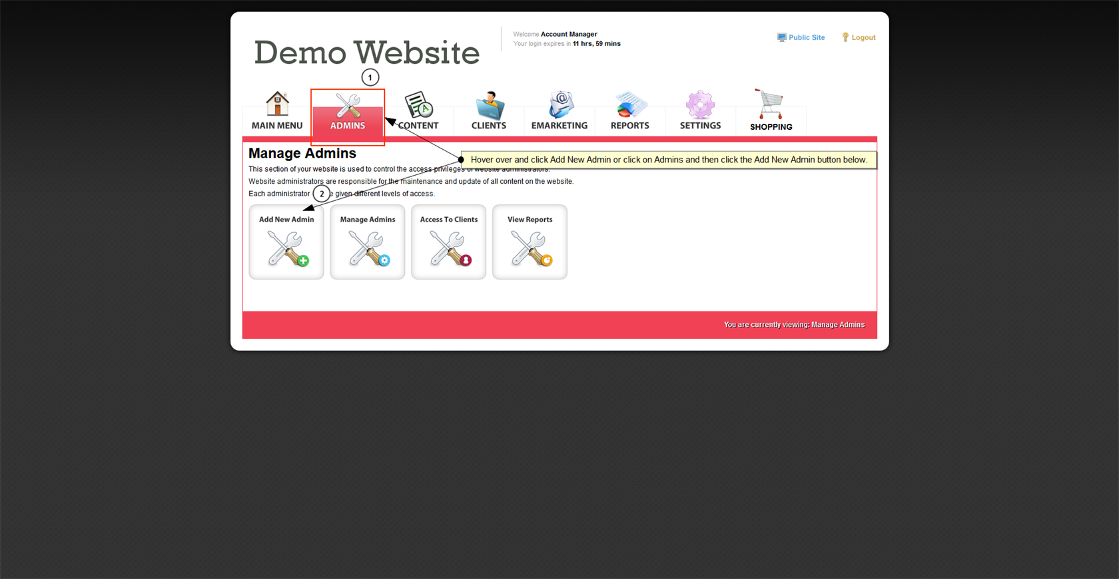Open the Manage Admins tile
1119x579 pixels.
368,242
